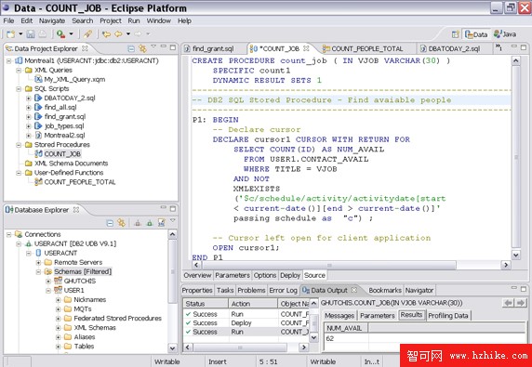
Task: Show the hidden editor tabs list
Action: coord(499,47)
